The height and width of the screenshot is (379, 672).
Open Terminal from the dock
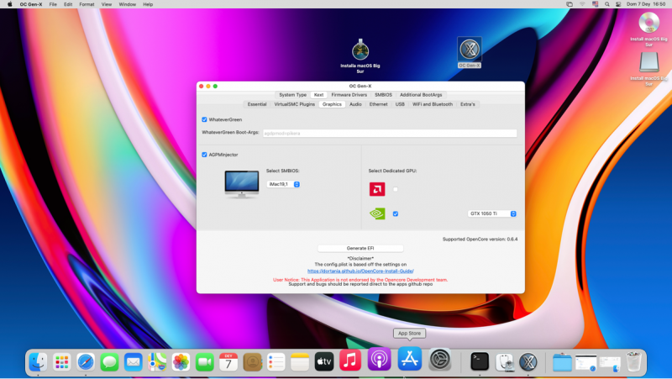480,361
